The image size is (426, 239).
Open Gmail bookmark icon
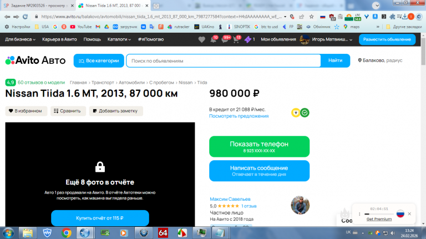98,27
